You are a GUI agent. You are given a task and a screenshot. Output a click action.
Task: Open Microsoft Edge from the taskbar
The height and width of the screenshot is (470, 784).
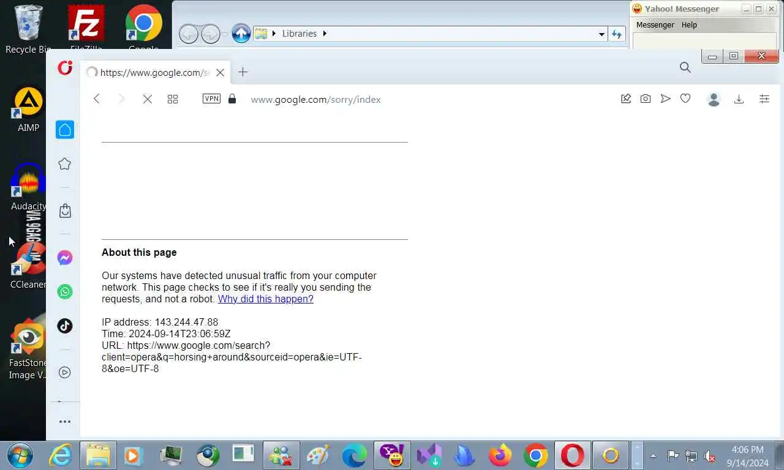coord(354,455)
